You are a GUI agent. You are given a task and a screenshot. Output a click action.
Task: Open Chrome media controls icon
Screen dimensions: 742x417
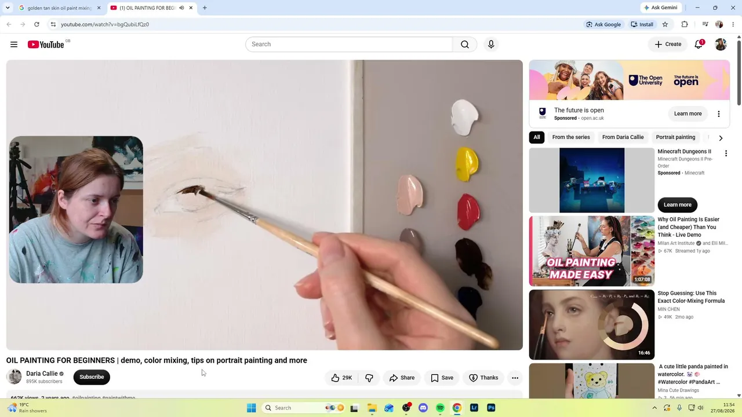tap(705, 24)
